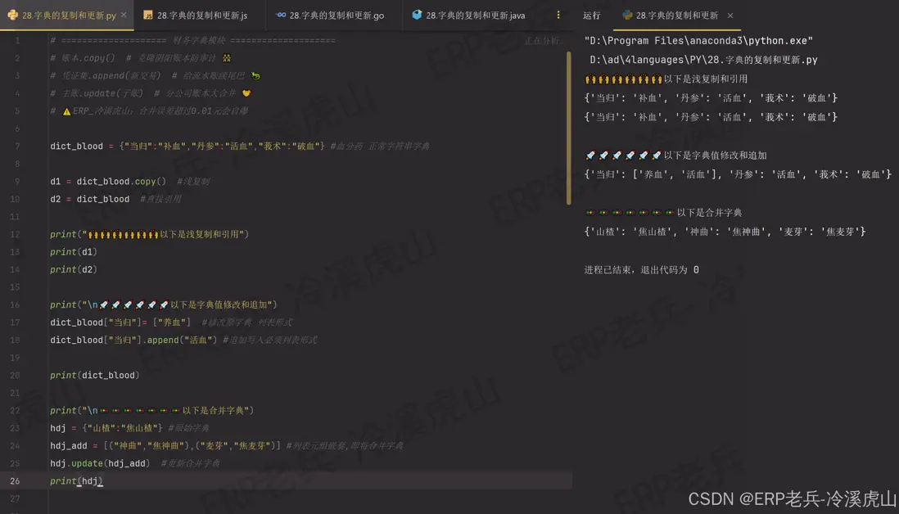This screenshot has height=514, width=899.
Task: Click the print(dict_blood) statement
Action: click(x=95, y=376)
